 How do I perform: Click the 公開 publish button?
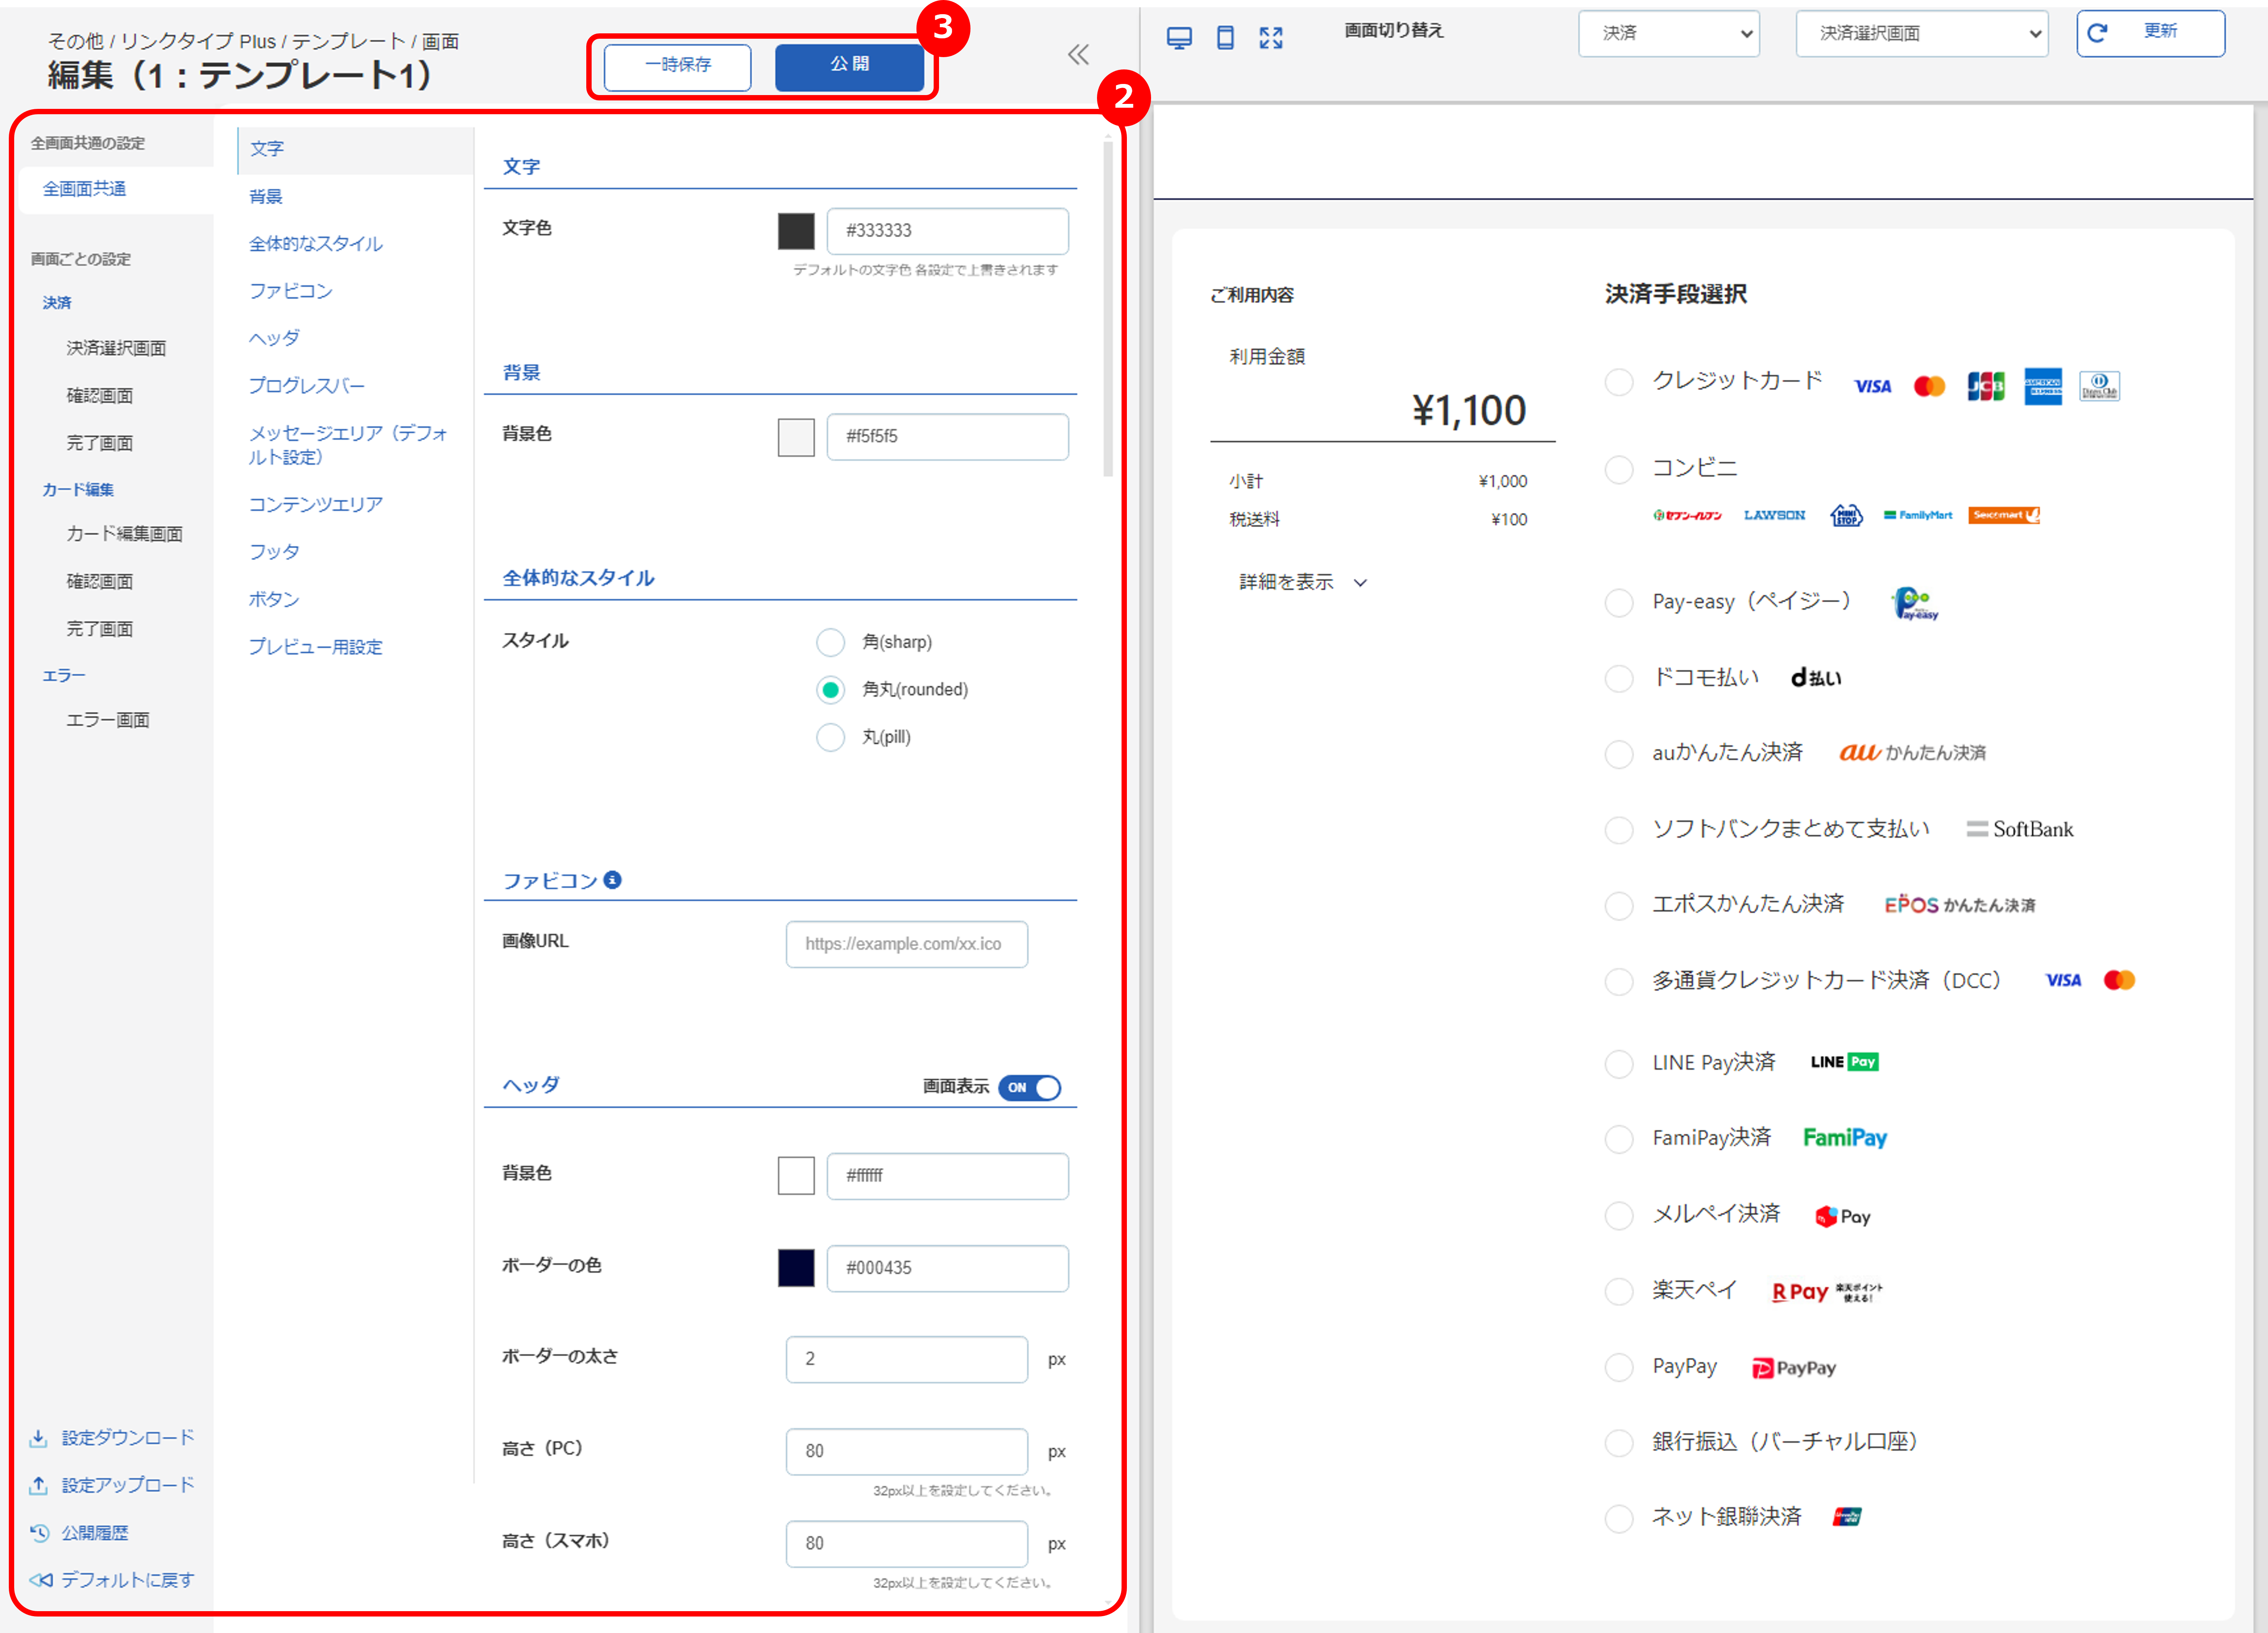click(849, 67)
